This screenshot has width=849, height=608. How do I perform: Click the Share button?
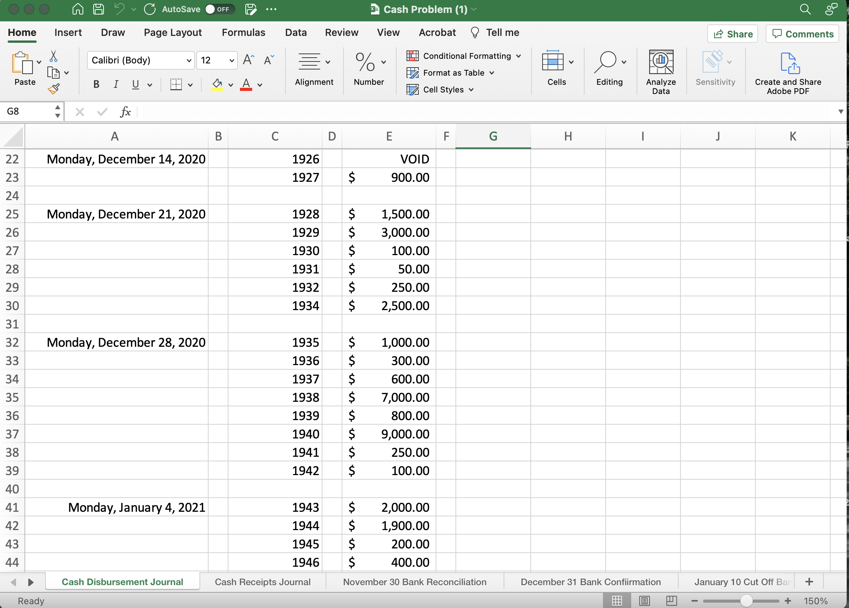pos(732,34)
